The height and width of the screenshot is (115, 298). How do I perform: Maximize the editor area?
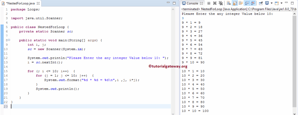point(174,3)
